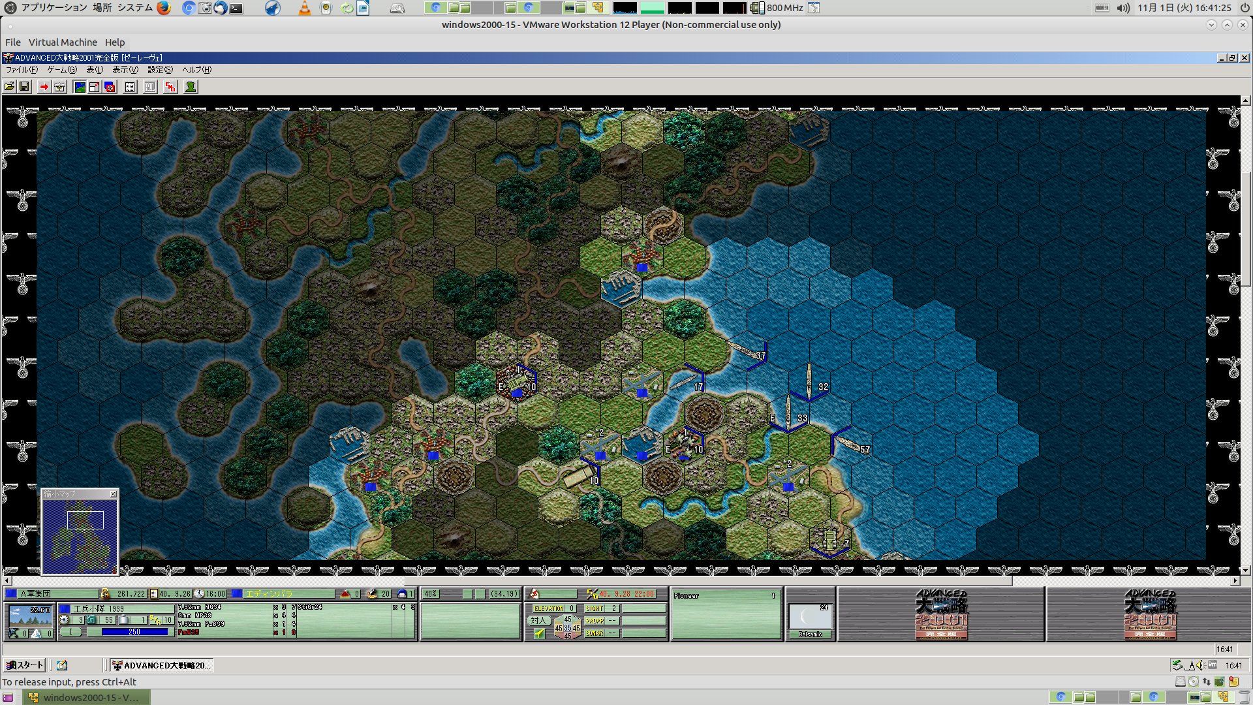Click the minimap thumbnail of the islands
This screenshot has height=705, width=1253.
[80, 537]
